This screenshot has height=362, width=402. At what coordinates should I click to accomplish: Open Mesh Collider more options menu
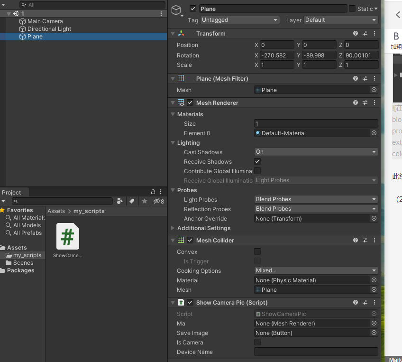coord(375,240)
